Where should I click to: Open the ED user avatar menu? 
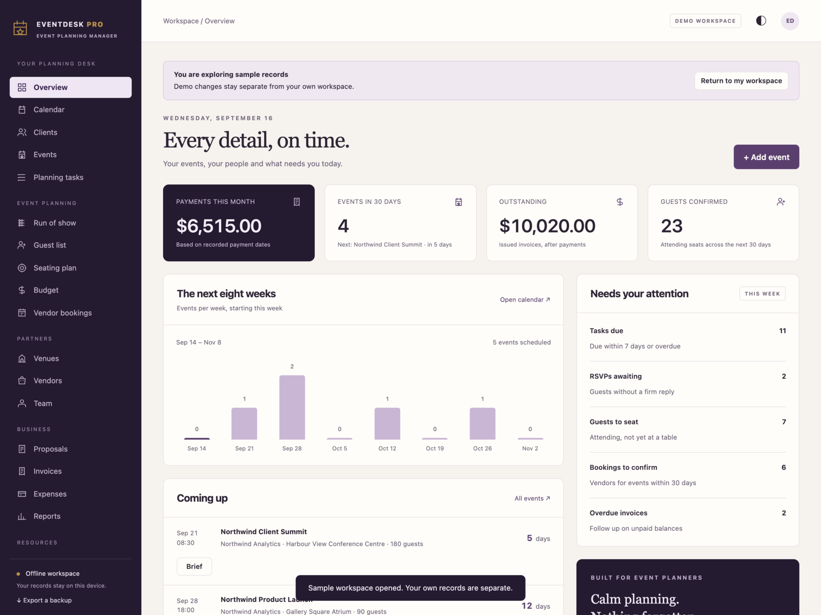(x=790, y=20)
